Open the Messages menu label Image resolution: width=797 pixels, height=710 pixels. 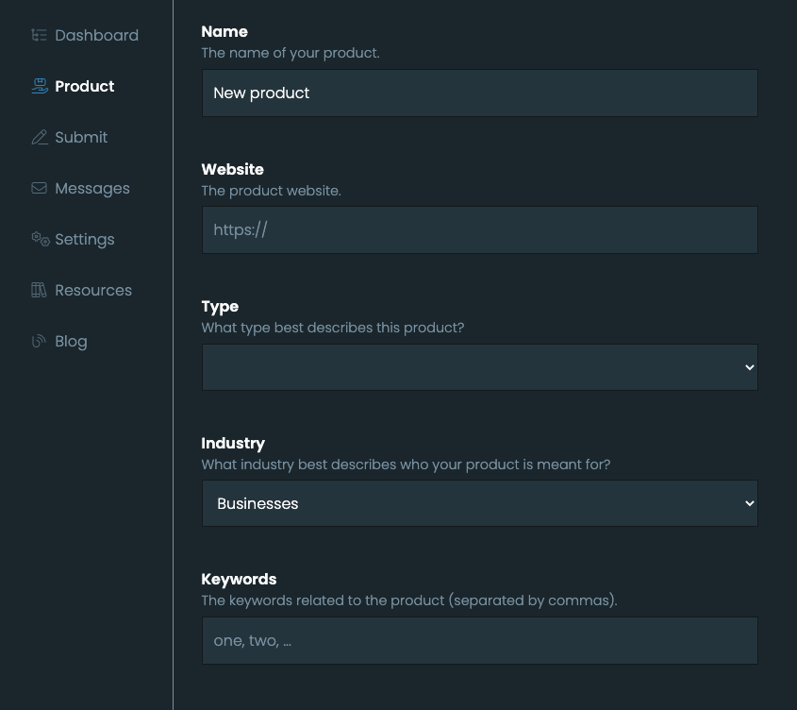92,189
